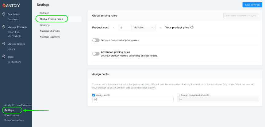Image resolution: width=265 pixels, height=127 pixels.
Task: Click the Dashboard section pin icon
Action: coord(4,14)
